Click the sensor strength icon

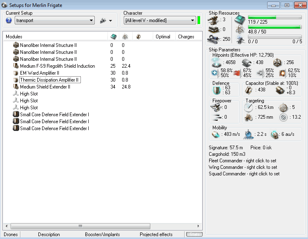click(283, 117)
